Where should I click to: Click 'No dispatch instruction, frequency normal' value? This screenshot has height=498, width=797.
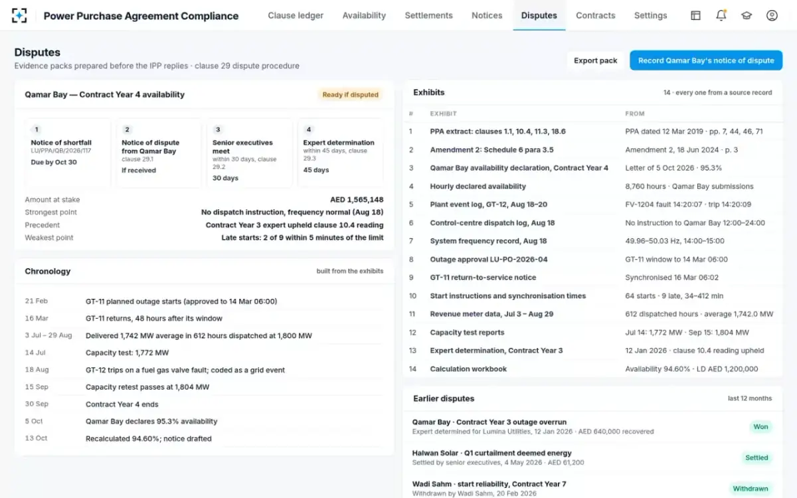coord(292,212)
